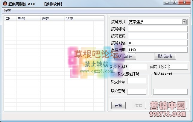Close the 赶集网刷新 window

pyautogui.click(x=184, y=2)
